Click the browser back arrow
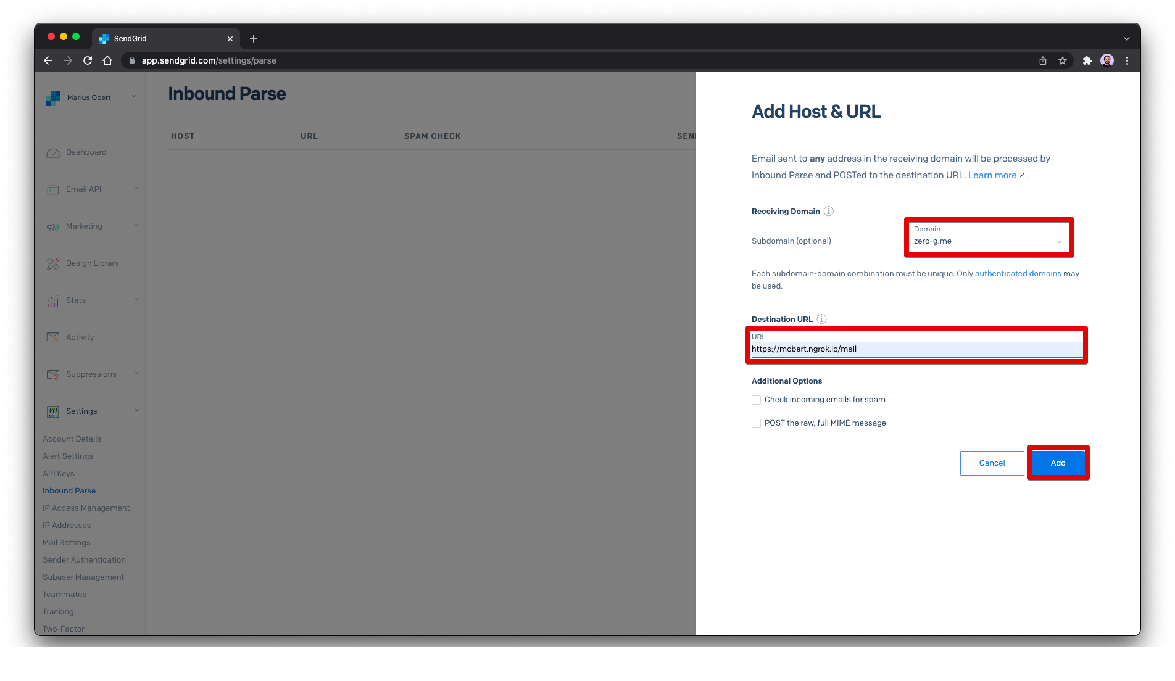Viewport: 1175px width, 681px height. point(48,60)
